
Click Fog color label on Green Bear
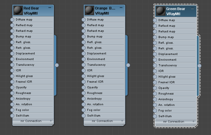pyautogui.click(x=165, y=111)
